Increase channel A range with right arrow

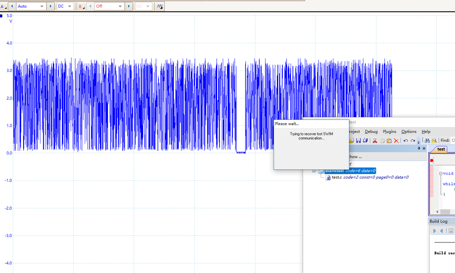pyautogui.click(x=51, y=6)
